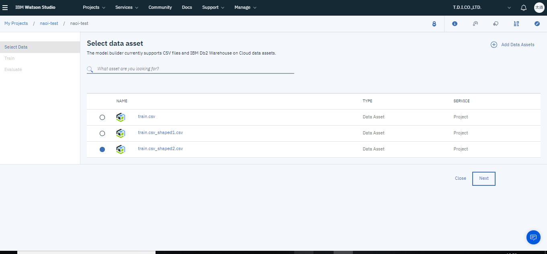This screenshot has height=254, width=547.
Task: Select the train.csv_shaped2.csv radio button
Action: (102, 149)
